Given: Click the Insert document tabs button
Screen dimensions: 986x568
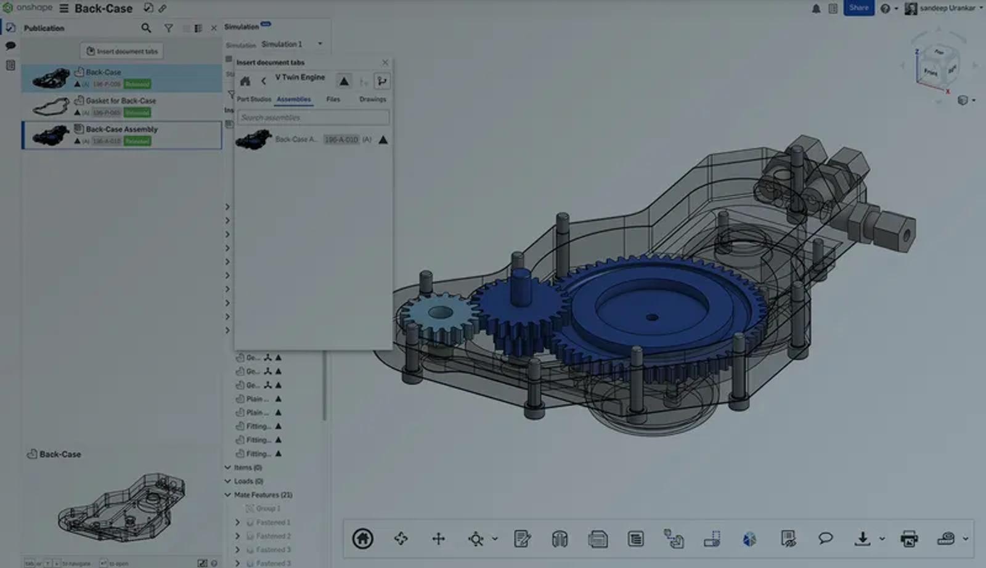Looking at the screenshot, I should click(122, 51).
